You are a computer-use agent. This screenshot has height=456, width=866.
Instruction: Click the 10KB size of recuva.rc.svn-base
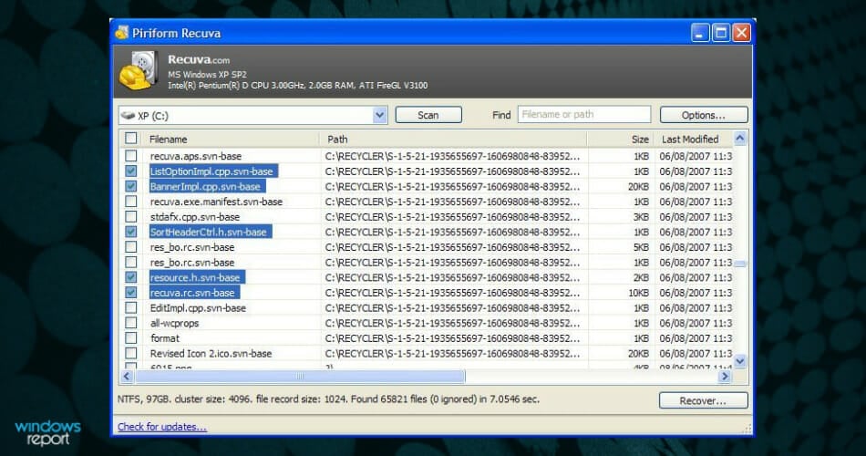638,293
